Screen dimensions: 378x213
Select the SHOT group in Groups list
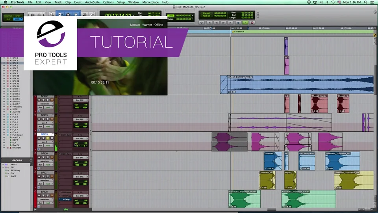[x=13, y=176]
